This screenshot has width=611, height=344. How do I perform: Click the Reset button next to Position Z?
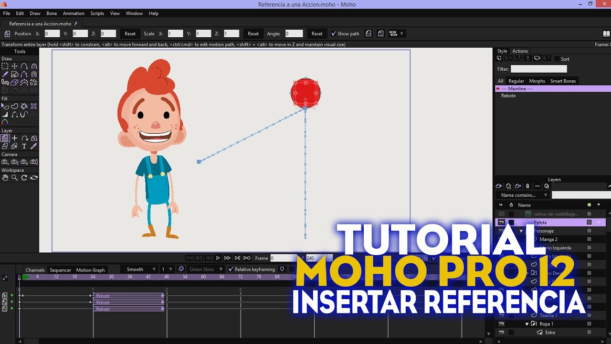pos(130,34)
